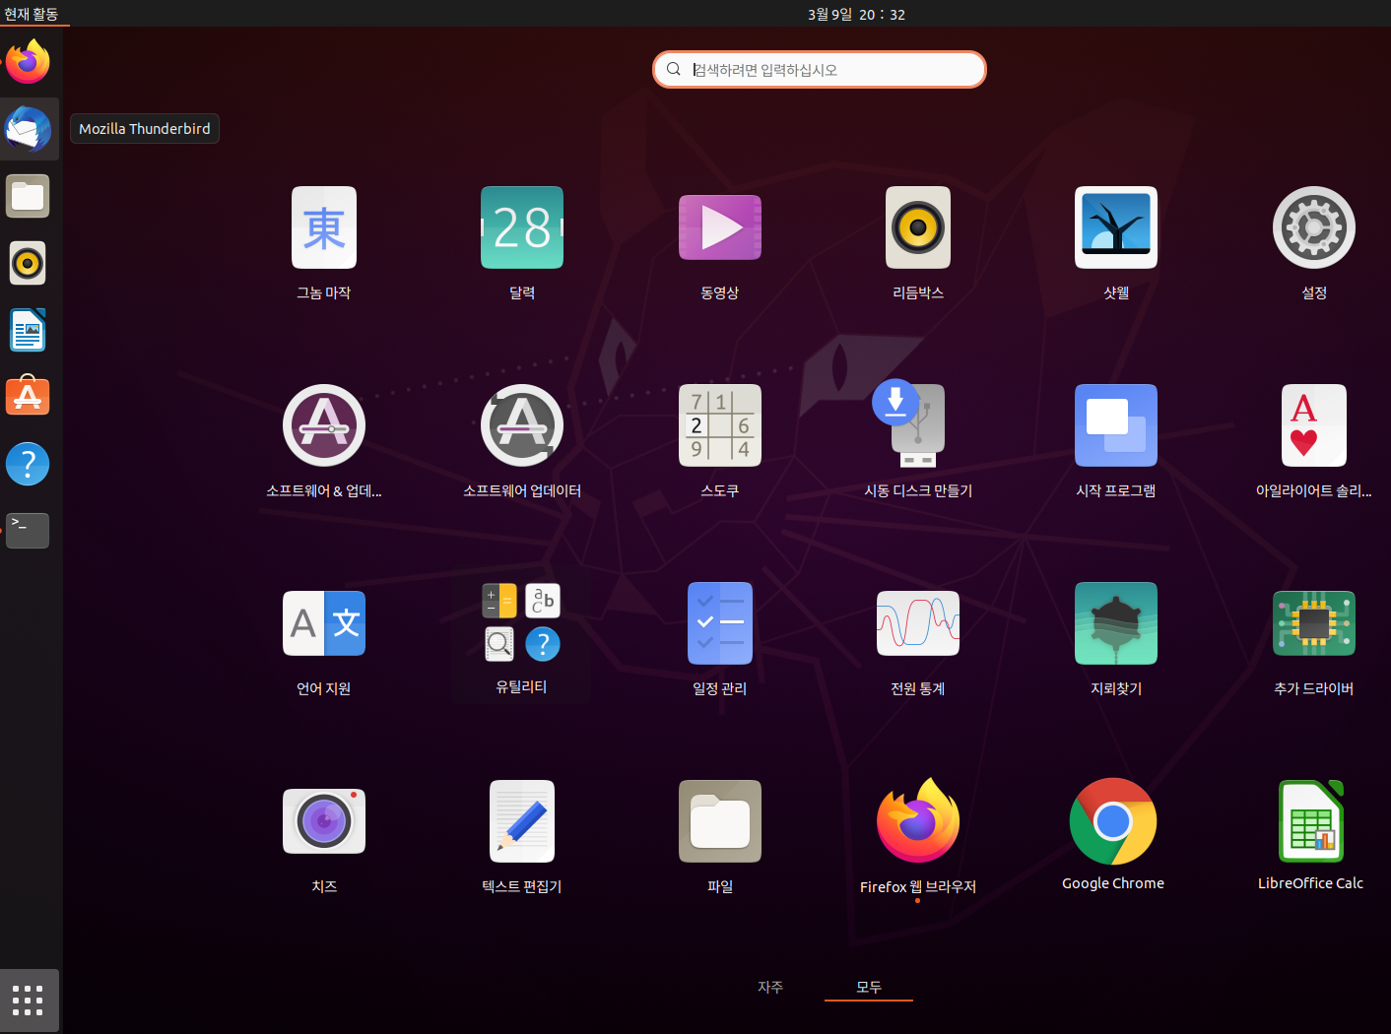Image resolution: width=1391 pixels, height=1034 pixels.
Task: Click the Show Applications grid button
Action: tap(28, 1001)
